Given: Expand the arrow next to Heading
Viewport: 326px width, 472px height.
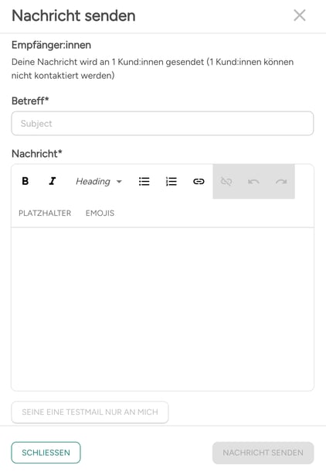Looking at the screenshot, I should pos(119,182).
